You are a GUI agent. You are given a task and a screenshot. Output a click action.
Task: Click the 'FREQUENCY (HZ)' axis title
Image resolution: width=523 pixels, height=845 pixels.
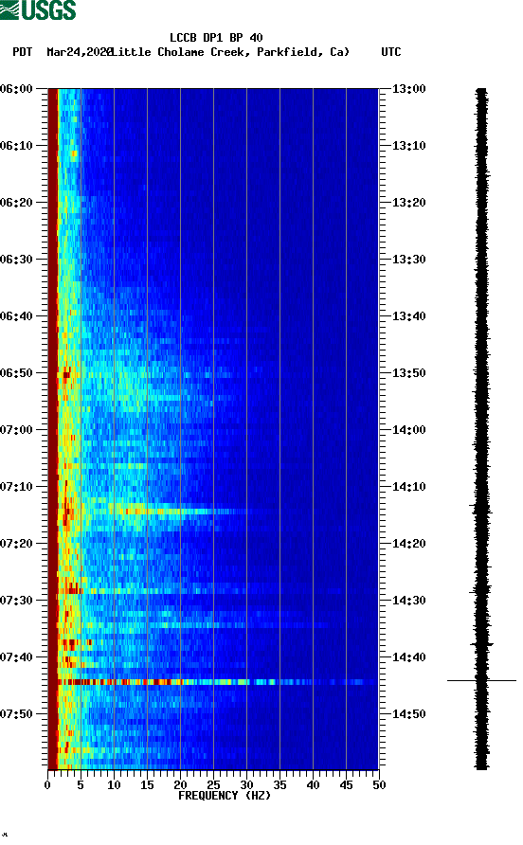[225, 796]
